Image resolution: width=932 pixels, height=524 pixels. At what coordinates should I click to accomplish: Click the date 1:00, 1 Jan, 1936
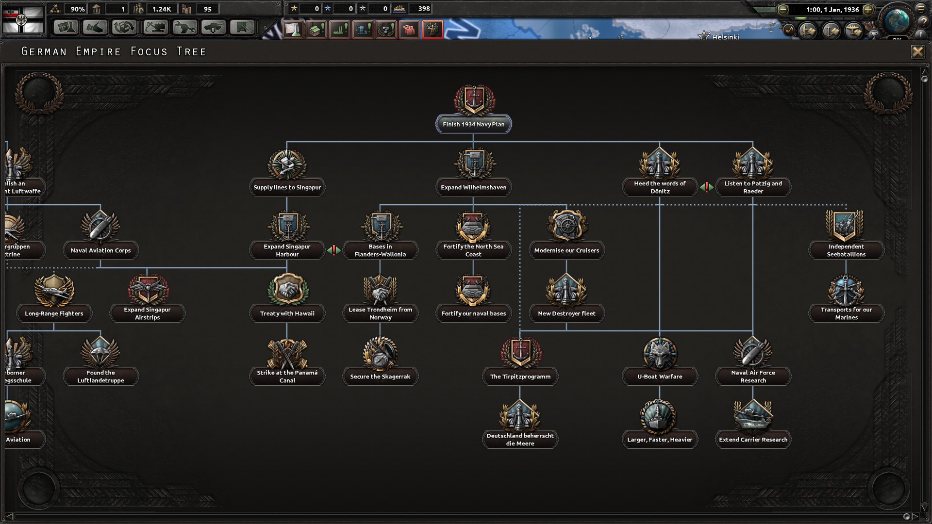832,10
